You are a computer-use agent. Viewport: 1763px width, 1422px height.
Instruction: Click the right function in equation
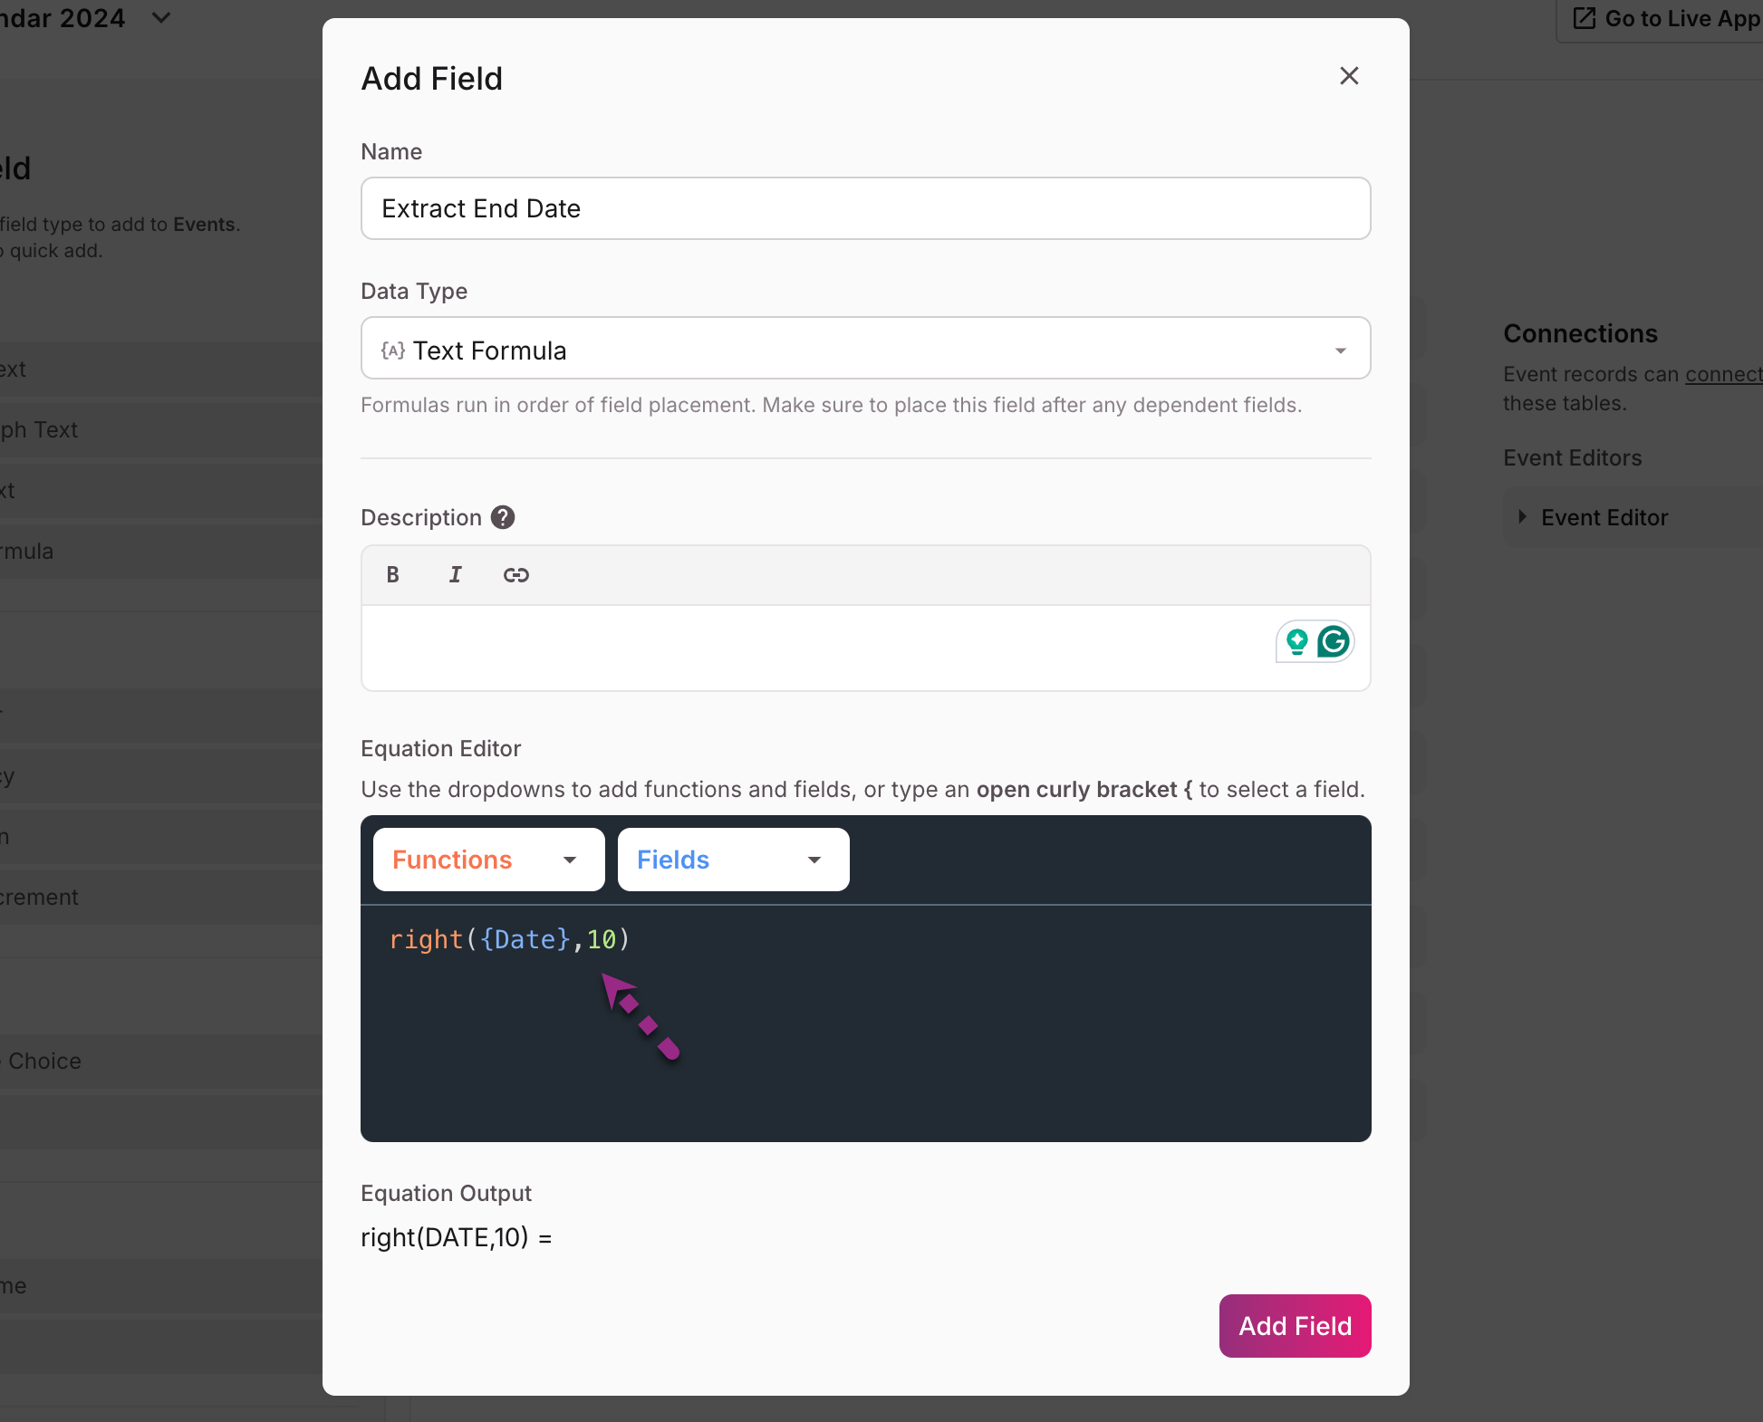[x=426, y=939]
